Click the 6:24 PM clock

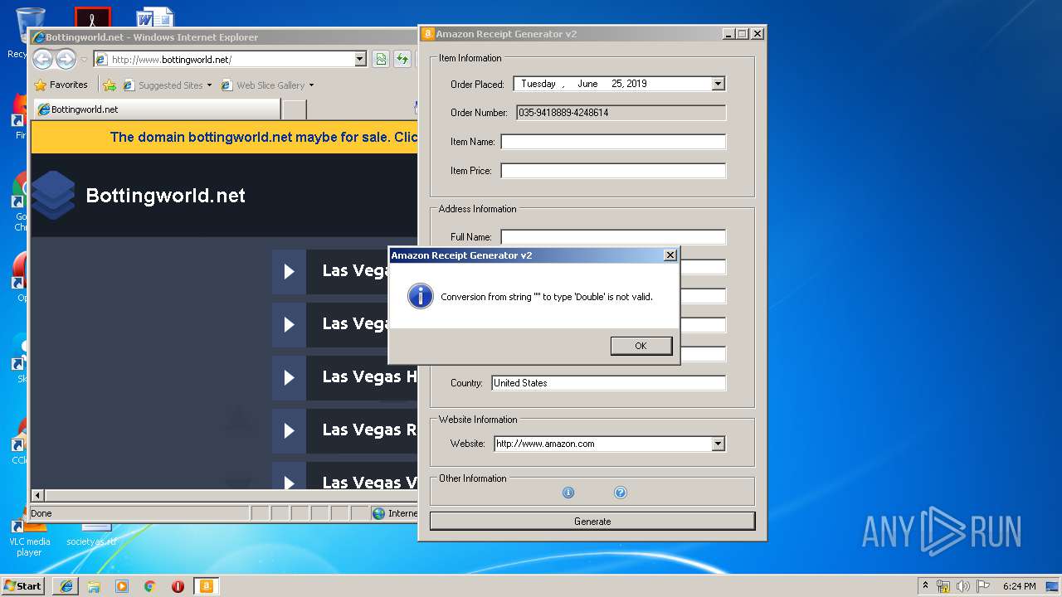(1019, 586)
